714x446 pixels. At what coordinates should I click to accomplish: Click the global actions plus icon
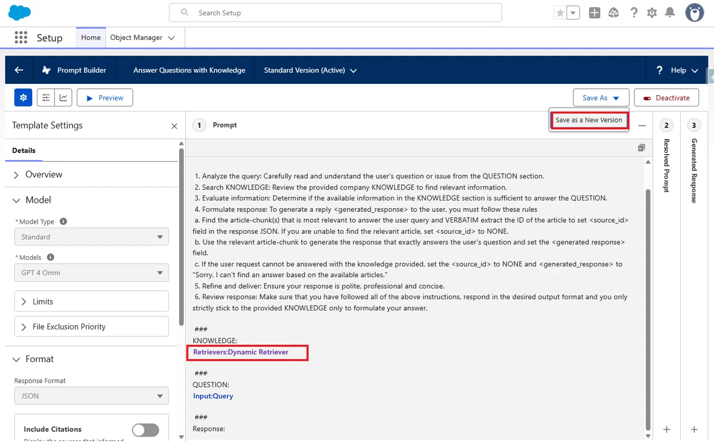(x=594, y=12)
